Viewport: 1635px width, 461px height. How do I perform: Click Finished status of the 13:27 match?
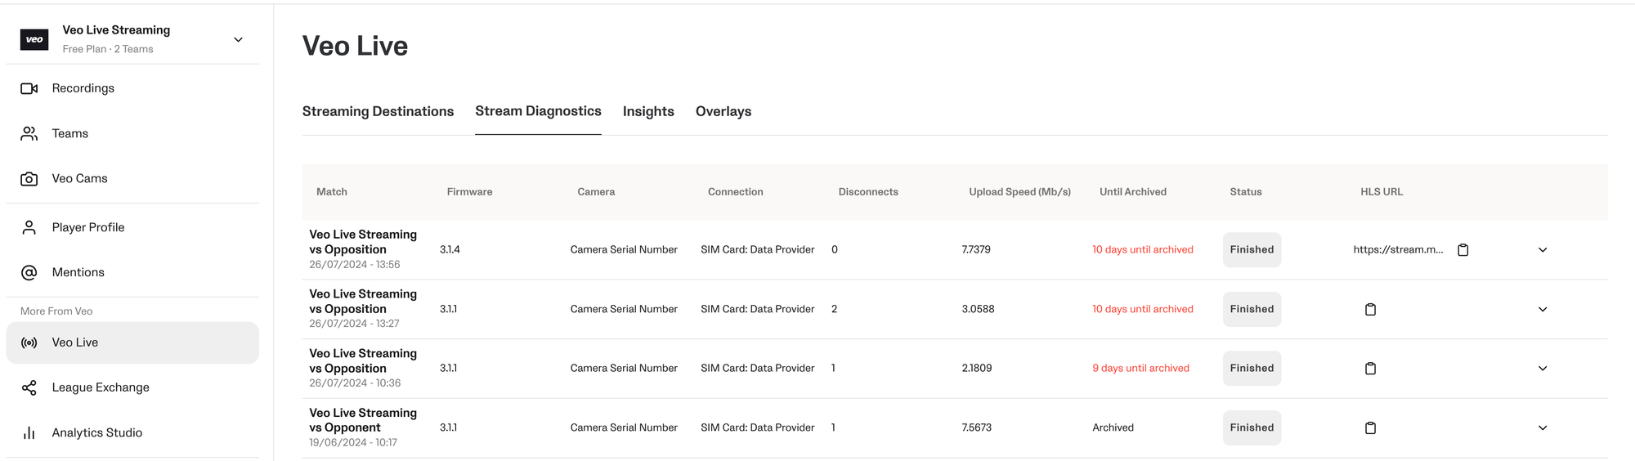pyautogui.click(x=1252, y=309)
